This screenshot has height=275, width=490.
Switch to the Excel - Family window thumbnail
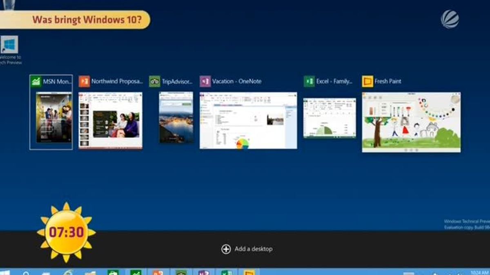pos(330,118)
